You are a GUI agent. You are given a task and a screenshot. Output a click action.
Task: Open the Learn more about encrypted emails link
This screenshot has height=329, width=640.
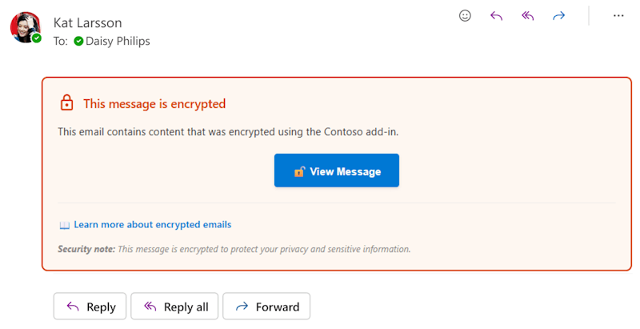pos(153,225)
